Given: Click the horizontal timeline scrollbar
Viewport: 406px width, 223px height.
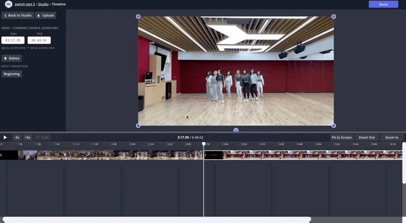Looking at the screenshot, I should tap(156, 219).
